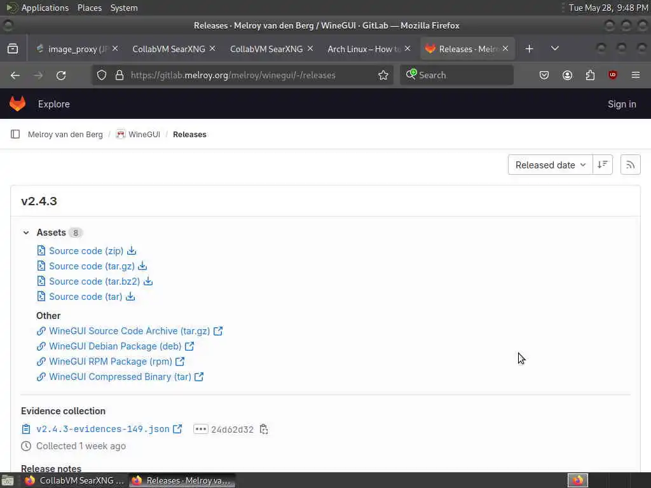Click the Sign in link

point(622,104)
